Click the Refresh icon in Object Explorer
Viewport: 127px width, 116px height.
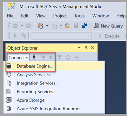(68, 57)
